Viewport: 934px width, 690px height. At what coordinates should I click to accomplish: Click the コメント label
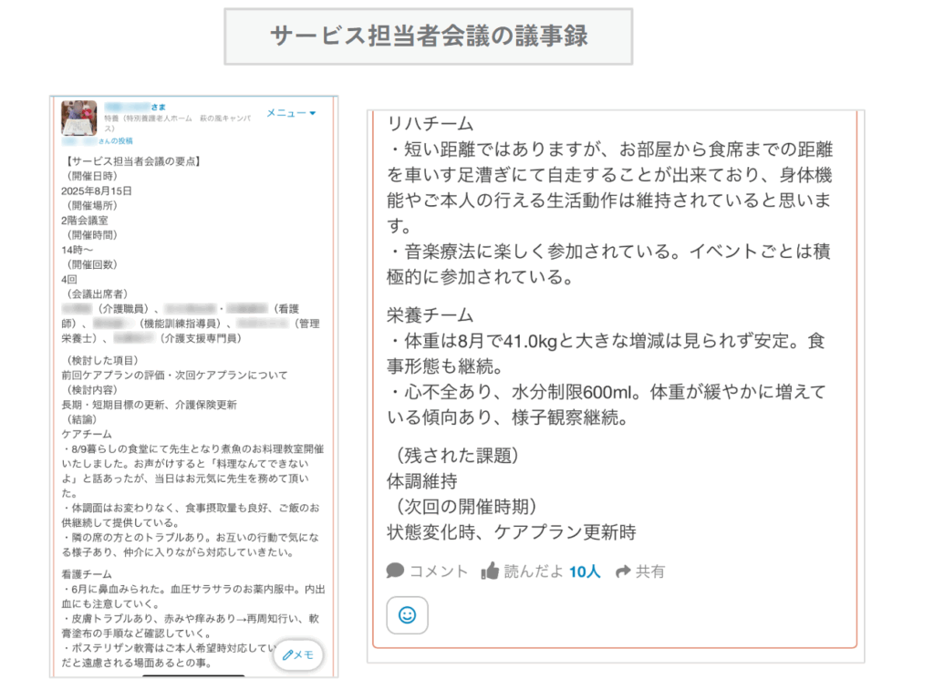click(x=438, y=572)
